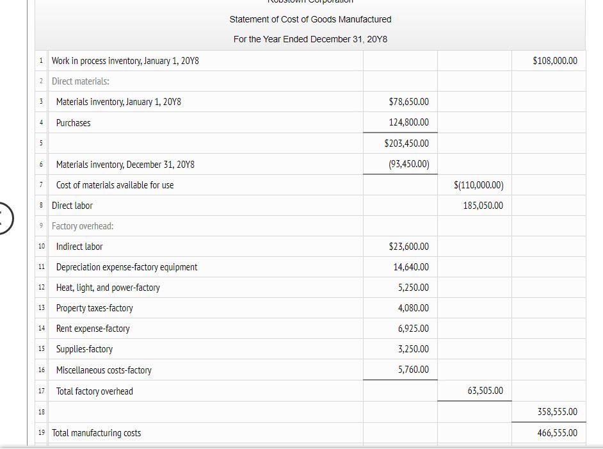Select the $108,000.00 Work in process amount cell
This screenshot has height=449, width=603.
coord(549,60)
